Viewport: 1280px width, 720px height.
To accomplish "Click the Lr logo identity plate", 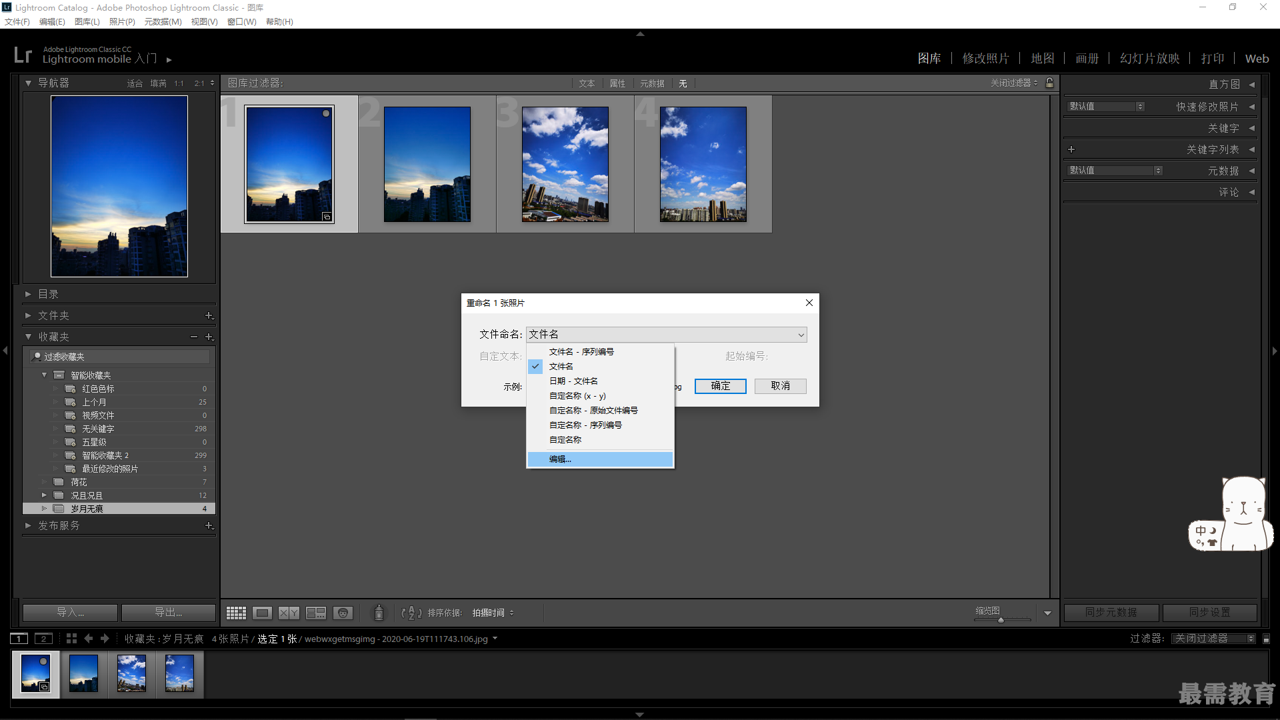I will click(23, 55).
